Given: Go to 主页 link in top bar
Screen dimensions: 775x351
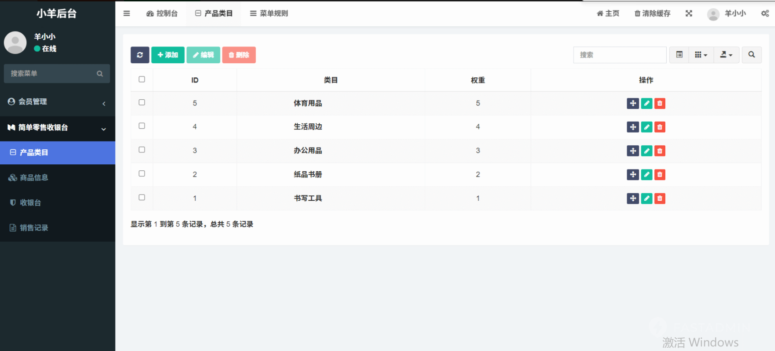Looking at the screenshot, I should tap(608, 14).
